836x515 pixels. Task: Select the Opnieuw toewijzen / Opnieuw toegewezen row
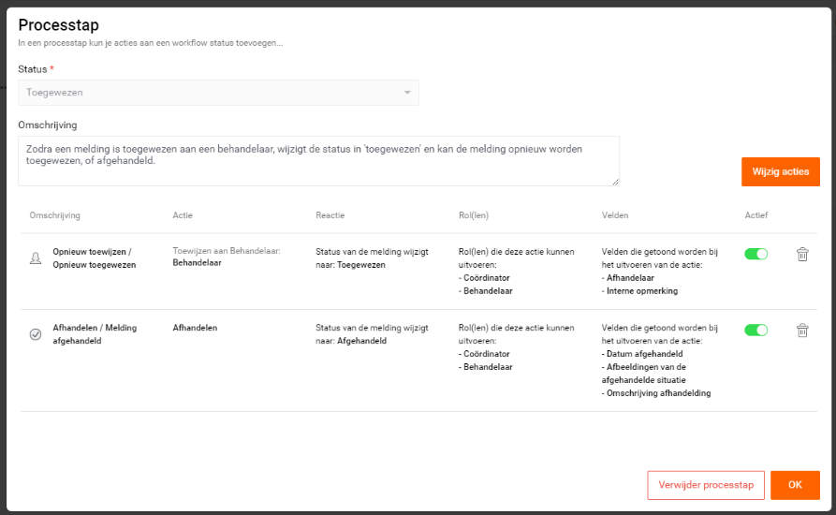(419, 272)
